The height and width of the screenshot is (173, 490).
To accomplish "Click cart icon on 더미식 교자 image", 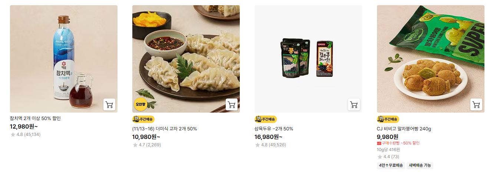I will 232,104.
